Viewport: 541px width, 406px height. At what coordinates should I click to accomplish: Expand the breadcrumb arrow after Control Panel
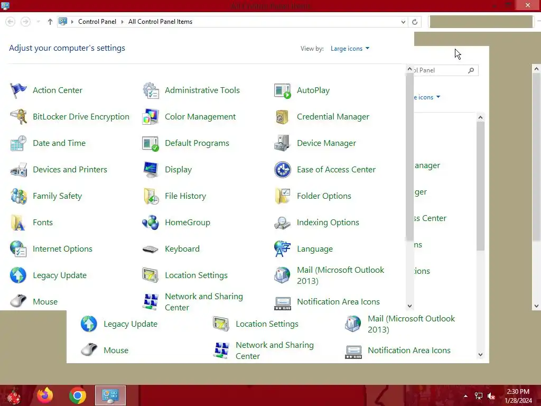[x=122, y=22]
